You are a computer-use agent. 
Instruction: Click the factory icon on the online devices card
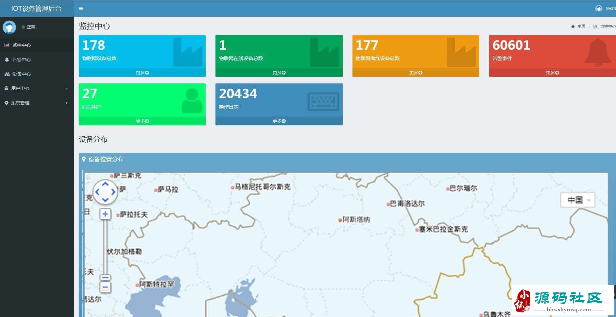tap(324, 52)
